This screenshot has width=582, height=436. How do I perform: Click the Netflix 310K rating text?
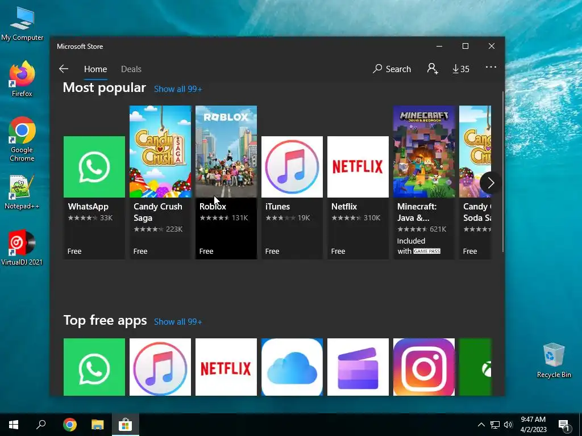click(372, 218)
